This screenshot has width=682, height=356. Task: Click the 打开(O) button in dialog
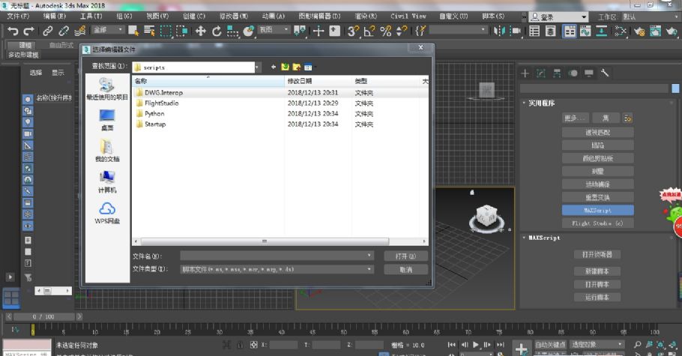pos(405,256)
